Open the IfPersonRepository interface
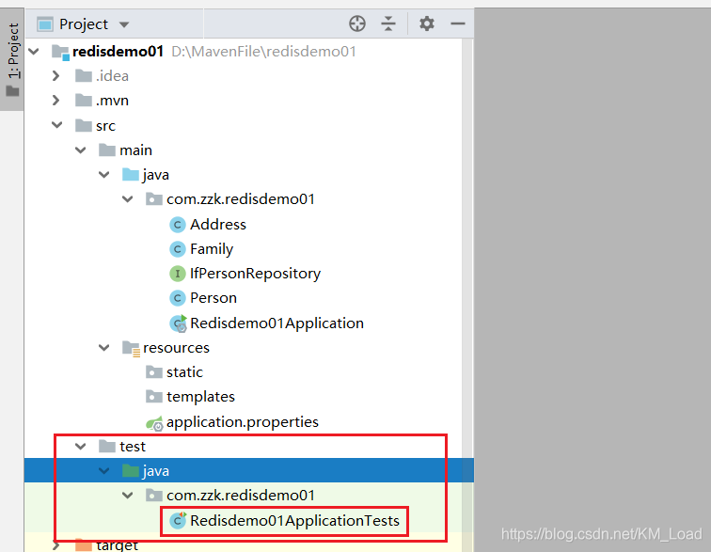 pos(255,274)
